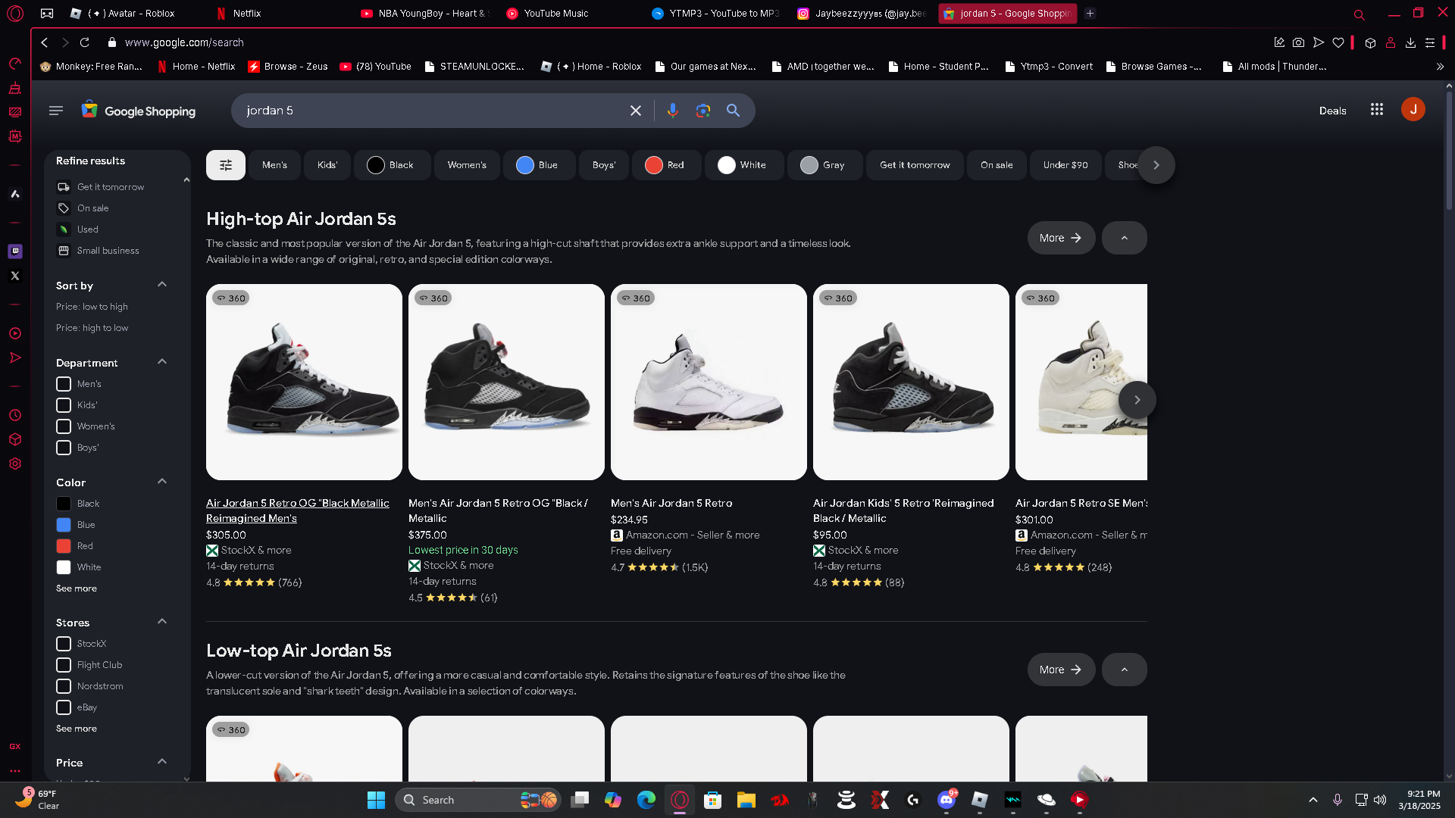The image size is (1455, 818).
Task: Clear the search box with the X icon
Action: (636, 111)
